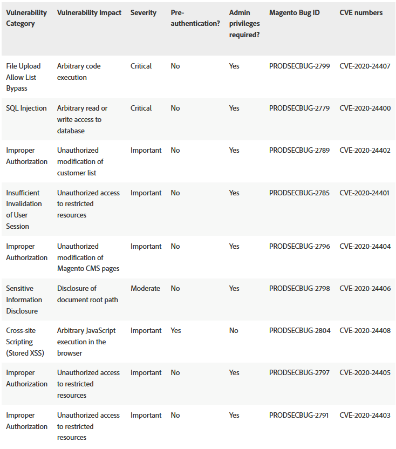
Task: Click CVE-2020-24403 entry
Action: 365,416
